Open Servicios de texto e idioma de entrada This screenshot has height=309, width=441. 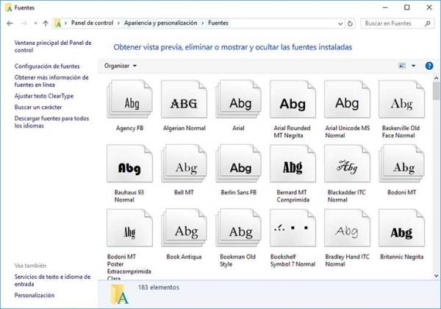point(53,280)
